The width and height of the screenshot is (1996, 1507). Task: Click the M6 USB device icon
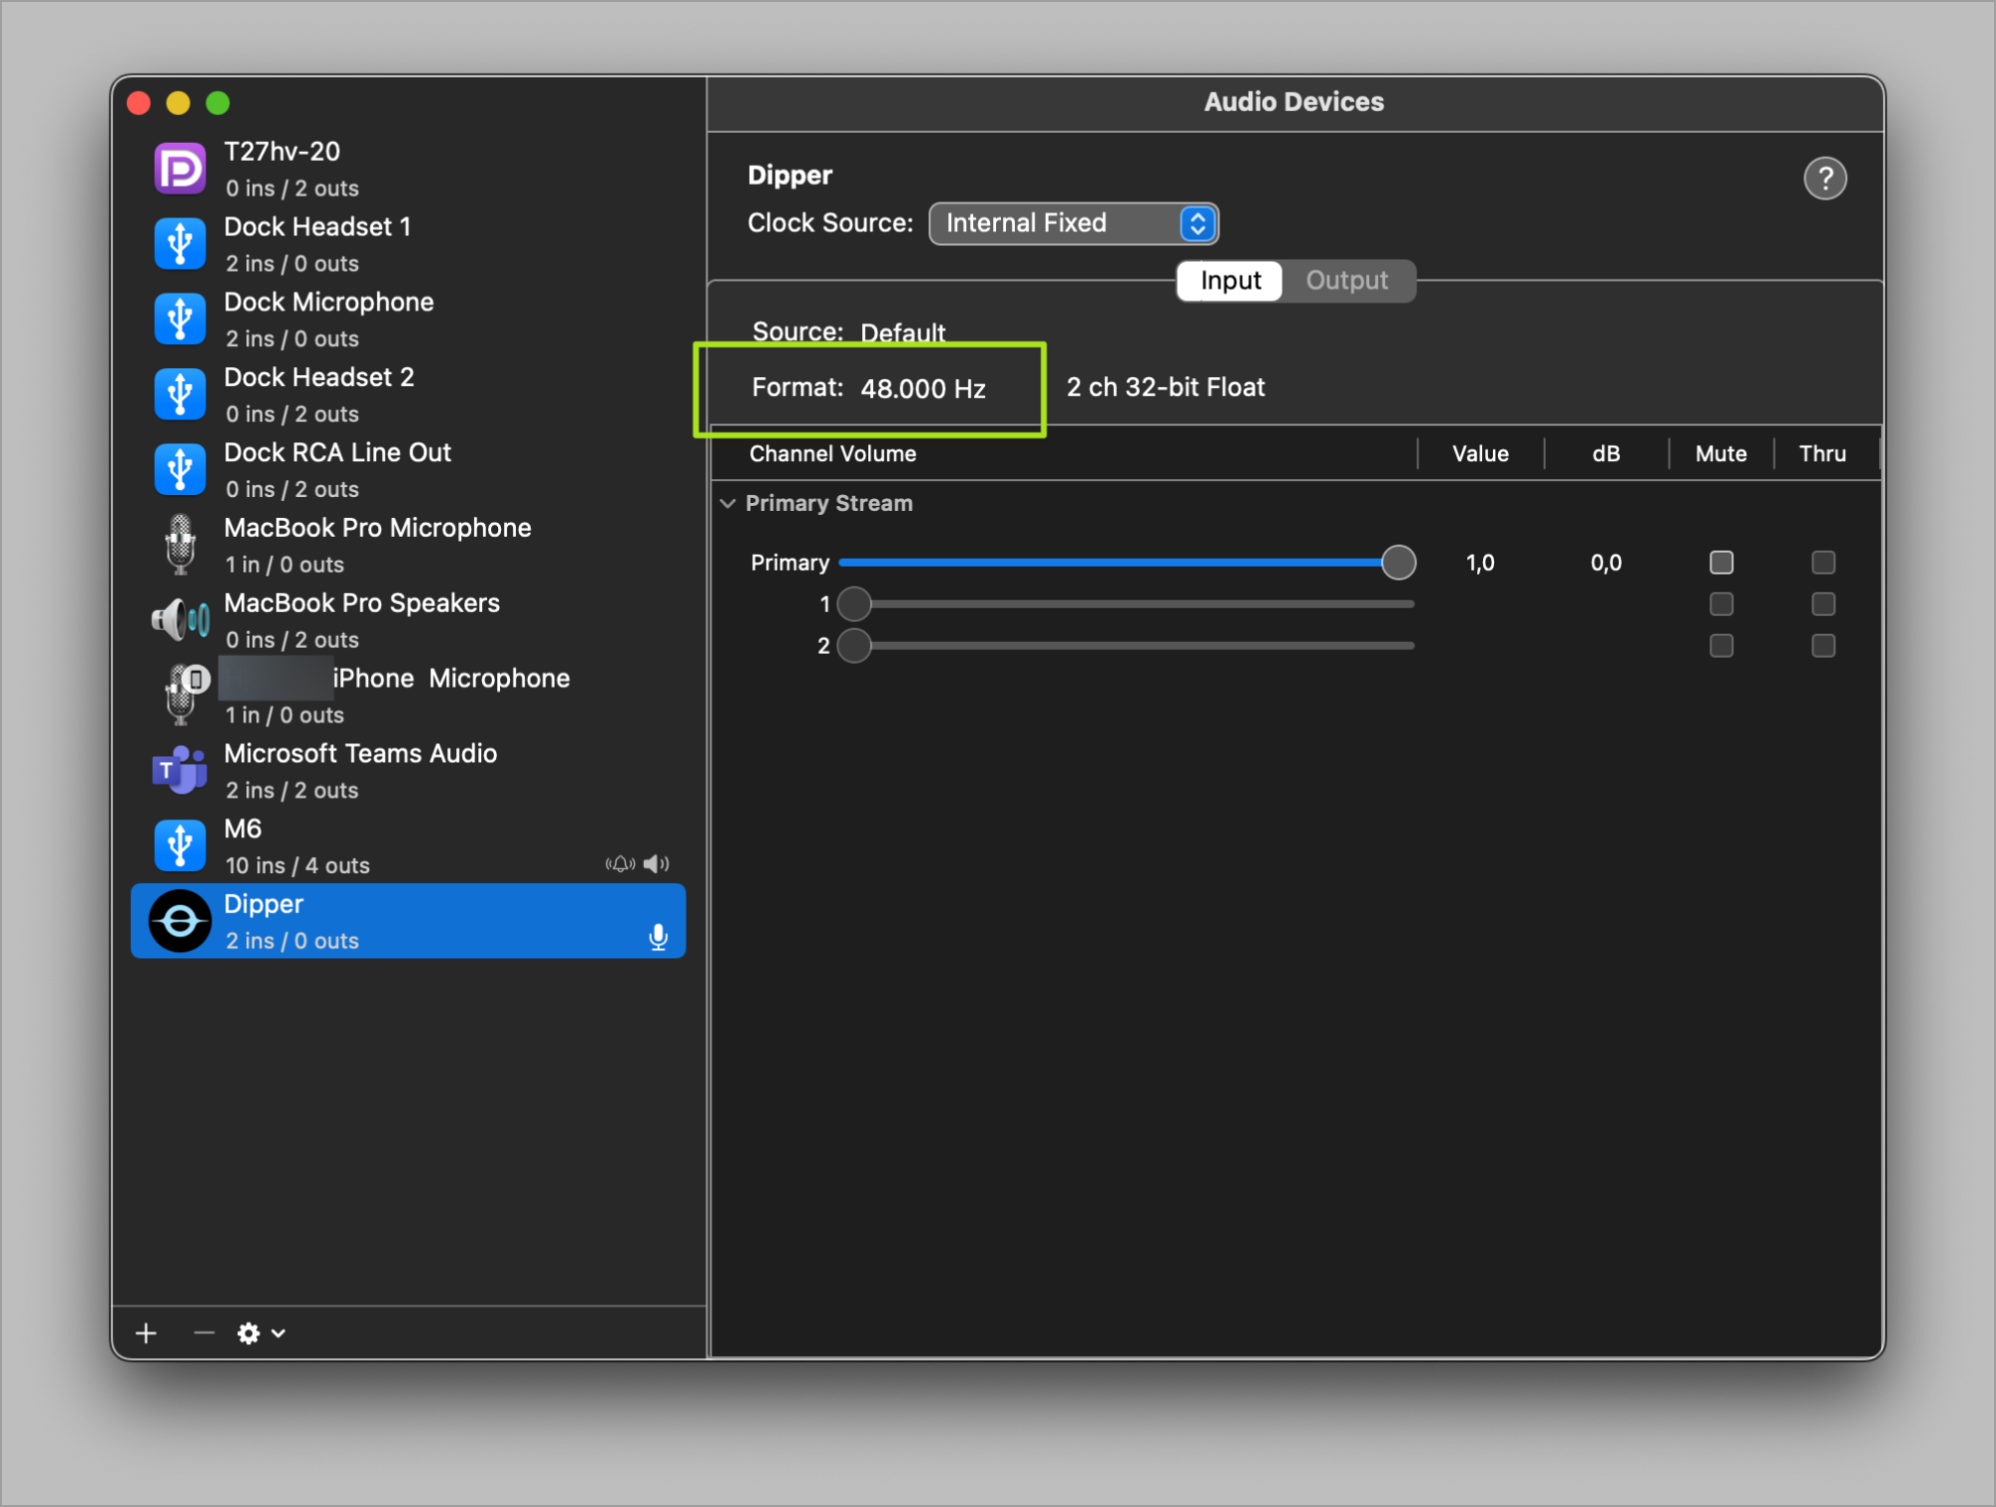180,845
